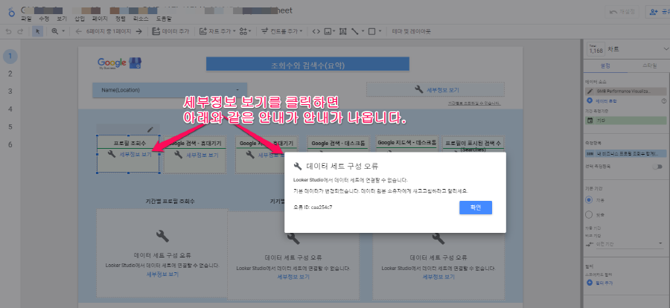
Task: Go to previous page arrow
Action: pos(78,31)
